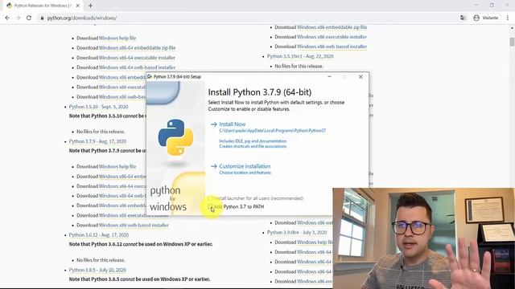This screenshot has height=289, width=515.
Task: Open a new browser tab
Action: [x=90, y=6]
